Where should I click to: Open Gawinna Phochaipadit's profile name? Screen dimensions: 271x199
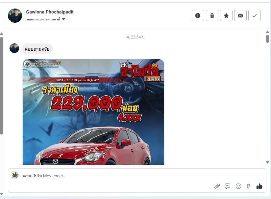[50, 12]
